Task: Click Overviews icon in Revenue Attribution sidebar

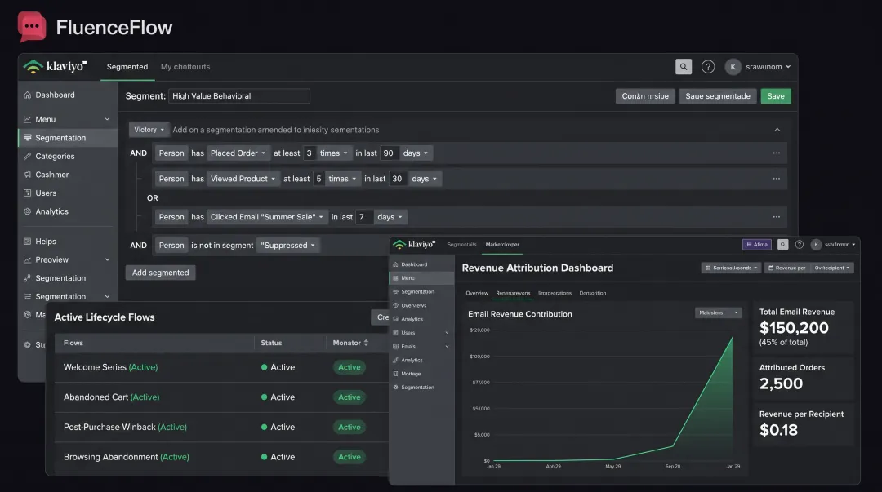Action: pos(395,305)
